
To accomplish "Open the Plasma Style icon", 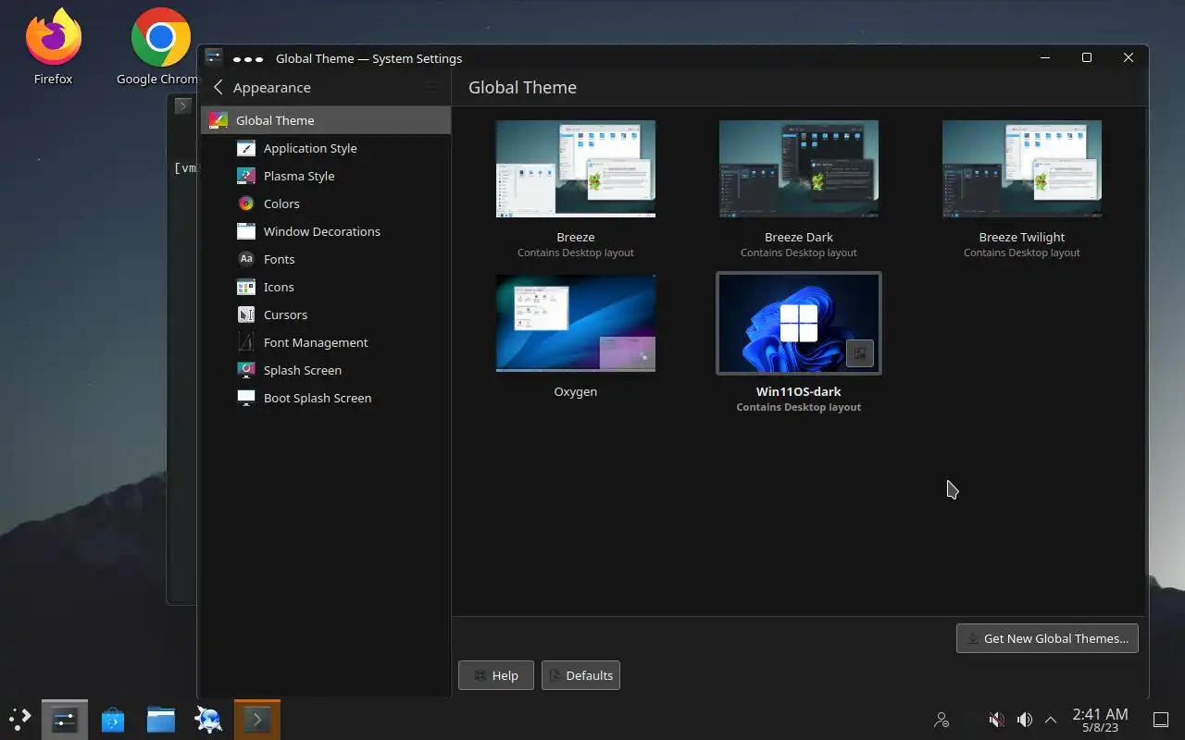I will [x=246, y=176].
